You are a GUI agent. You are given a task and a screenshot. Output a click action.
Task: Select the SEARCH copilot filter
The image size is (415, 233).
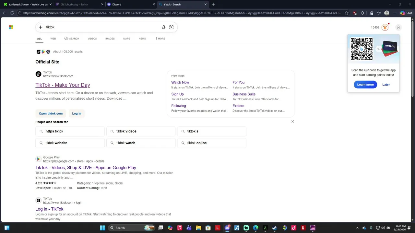(72, 39)
